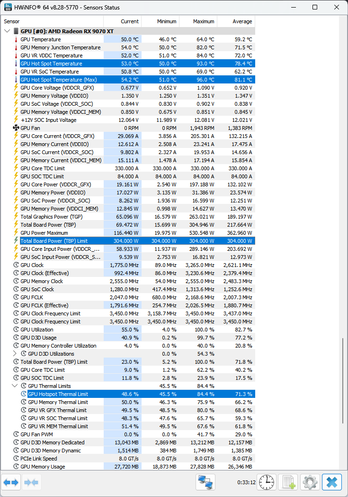Screen dimensions: 348x497
Task: Maximize the HWiNFO Sensors Status window
Action: [x=315, y=7]
